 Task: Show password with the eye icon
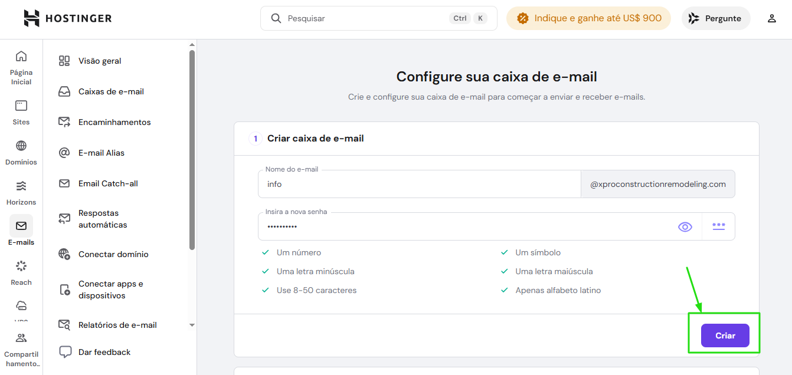685,226
